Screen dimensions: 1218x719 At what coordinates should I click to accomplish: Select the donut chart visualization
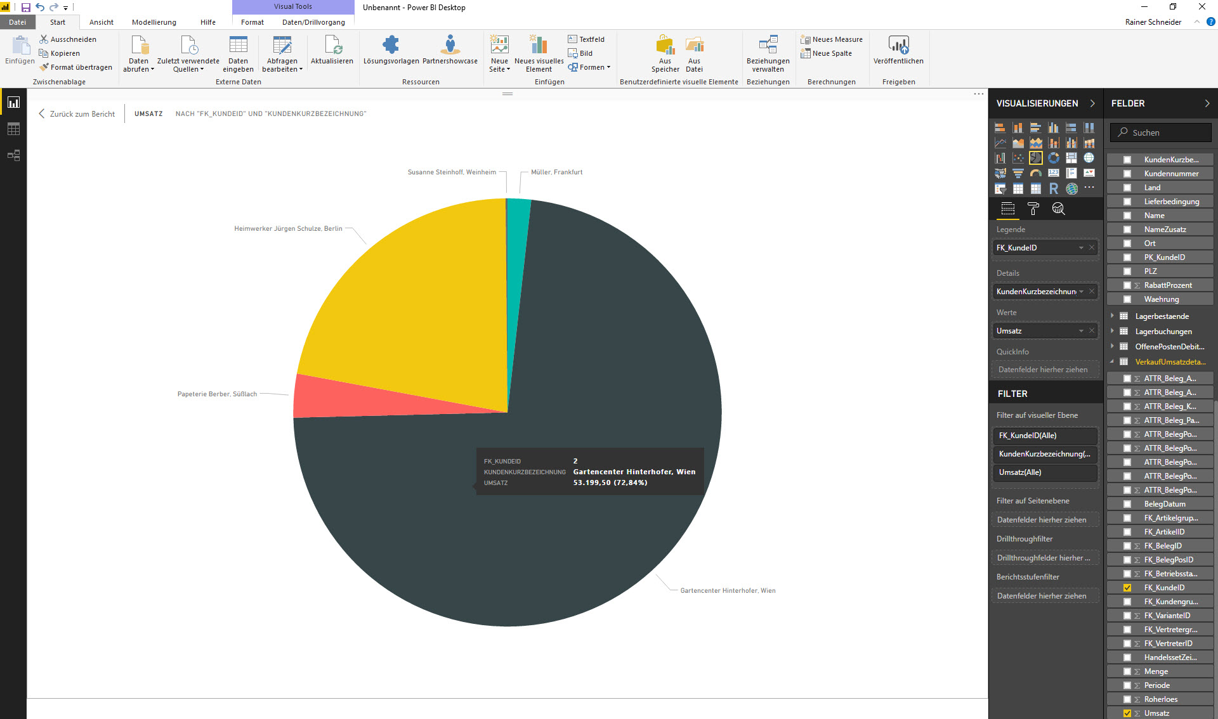click(x=1053, y=158)
